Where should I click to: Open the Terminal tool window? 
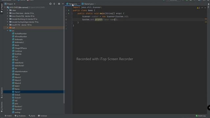42,116
